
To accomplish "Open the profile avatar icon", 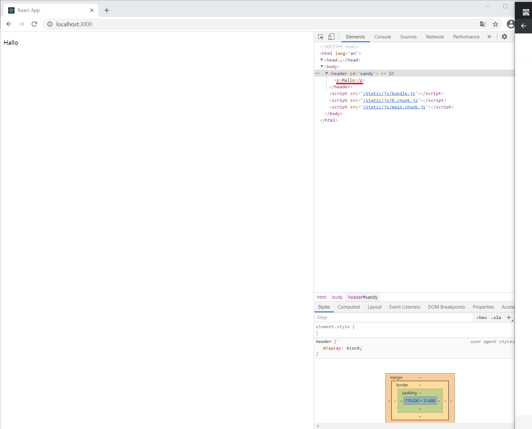I will [x=511, y=24].
